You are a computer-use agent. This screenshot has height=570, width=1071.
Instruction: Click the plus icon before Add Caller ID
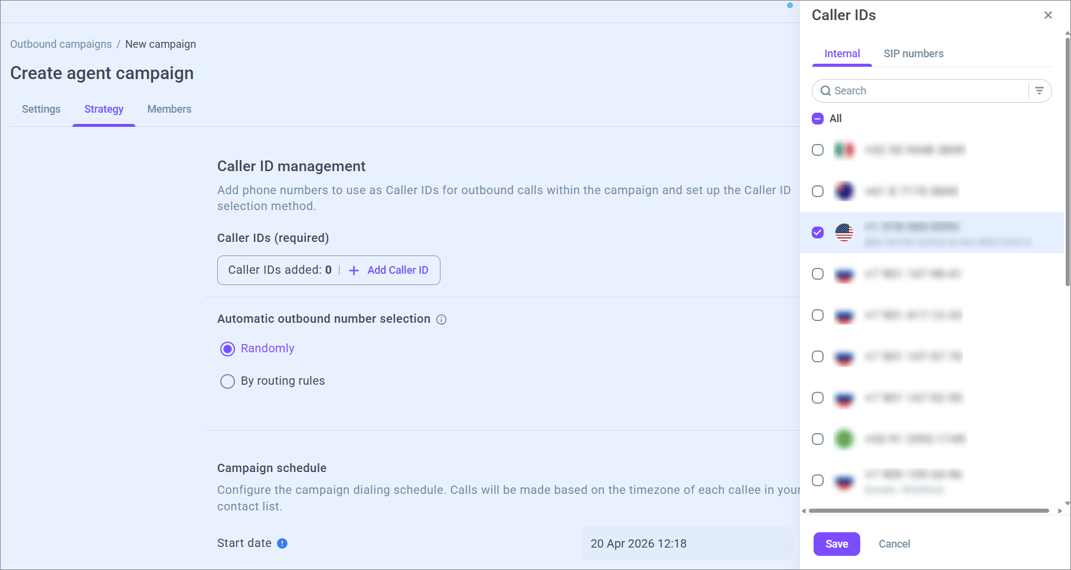coord(354,270)
